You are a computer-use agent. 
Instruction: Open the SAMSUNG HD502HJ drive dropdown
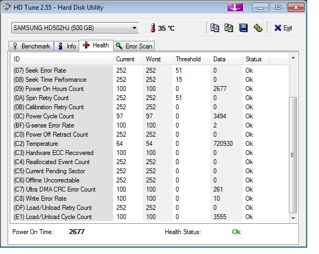coord(75,28)
